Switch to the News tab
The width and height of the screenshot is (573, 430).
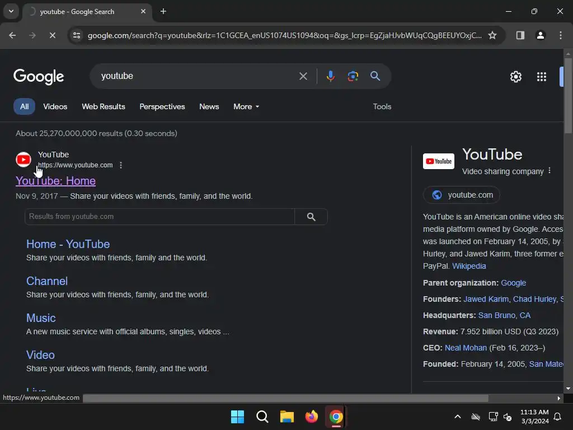click(x=209, y=106)
